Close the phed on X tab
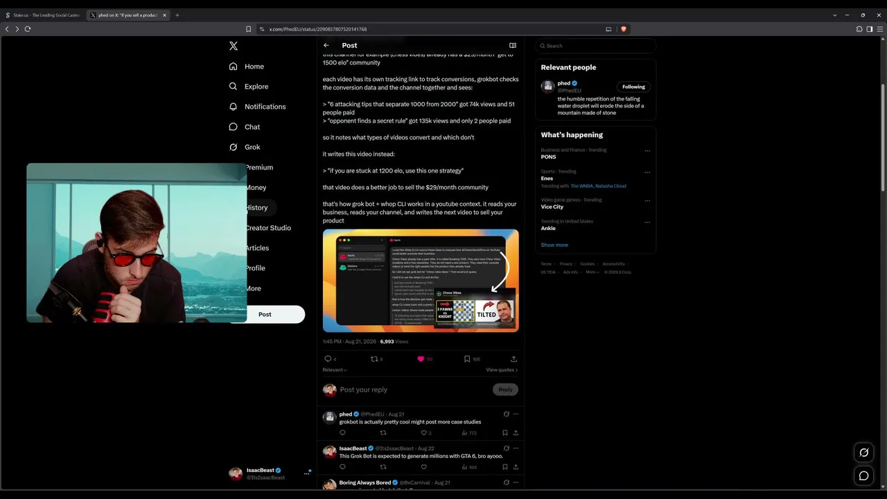Screen dimensions: 887x499 click(x=164, y=15)
